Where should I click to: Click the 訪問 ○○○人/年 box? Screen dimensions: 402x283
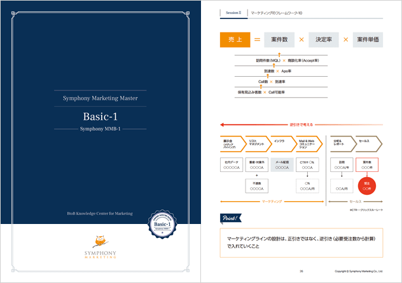coord(342,164)
